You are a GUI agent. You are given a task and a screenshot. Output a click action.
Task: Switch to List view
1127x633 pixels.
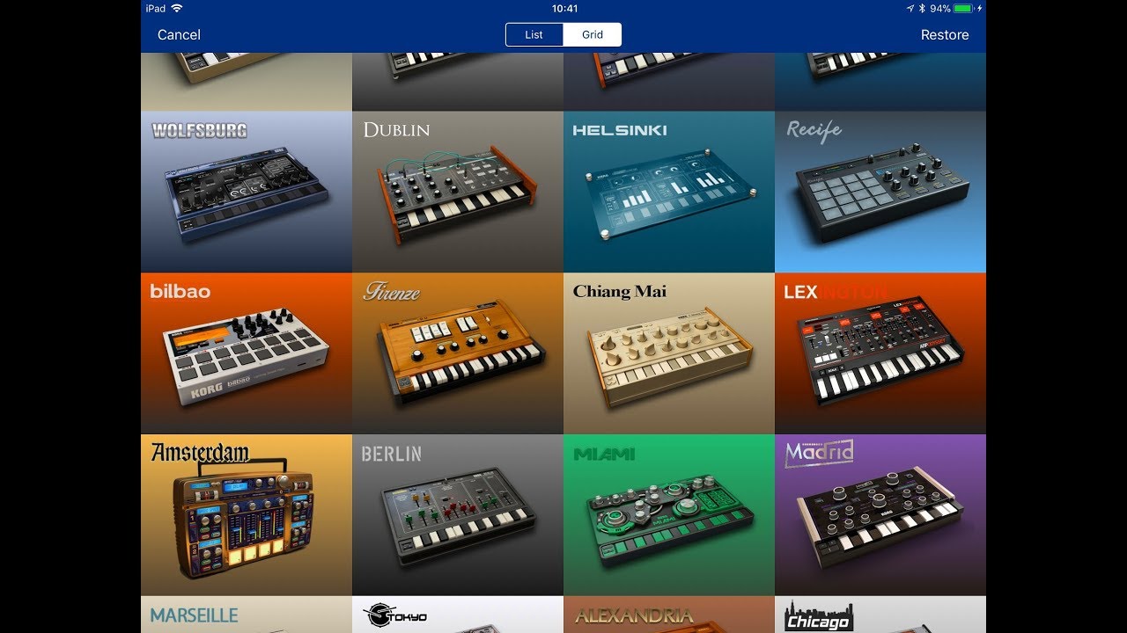pos(534,34)
